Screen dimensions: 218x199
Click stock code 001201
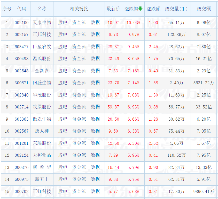pyautogui.click(x=21, y=143)
